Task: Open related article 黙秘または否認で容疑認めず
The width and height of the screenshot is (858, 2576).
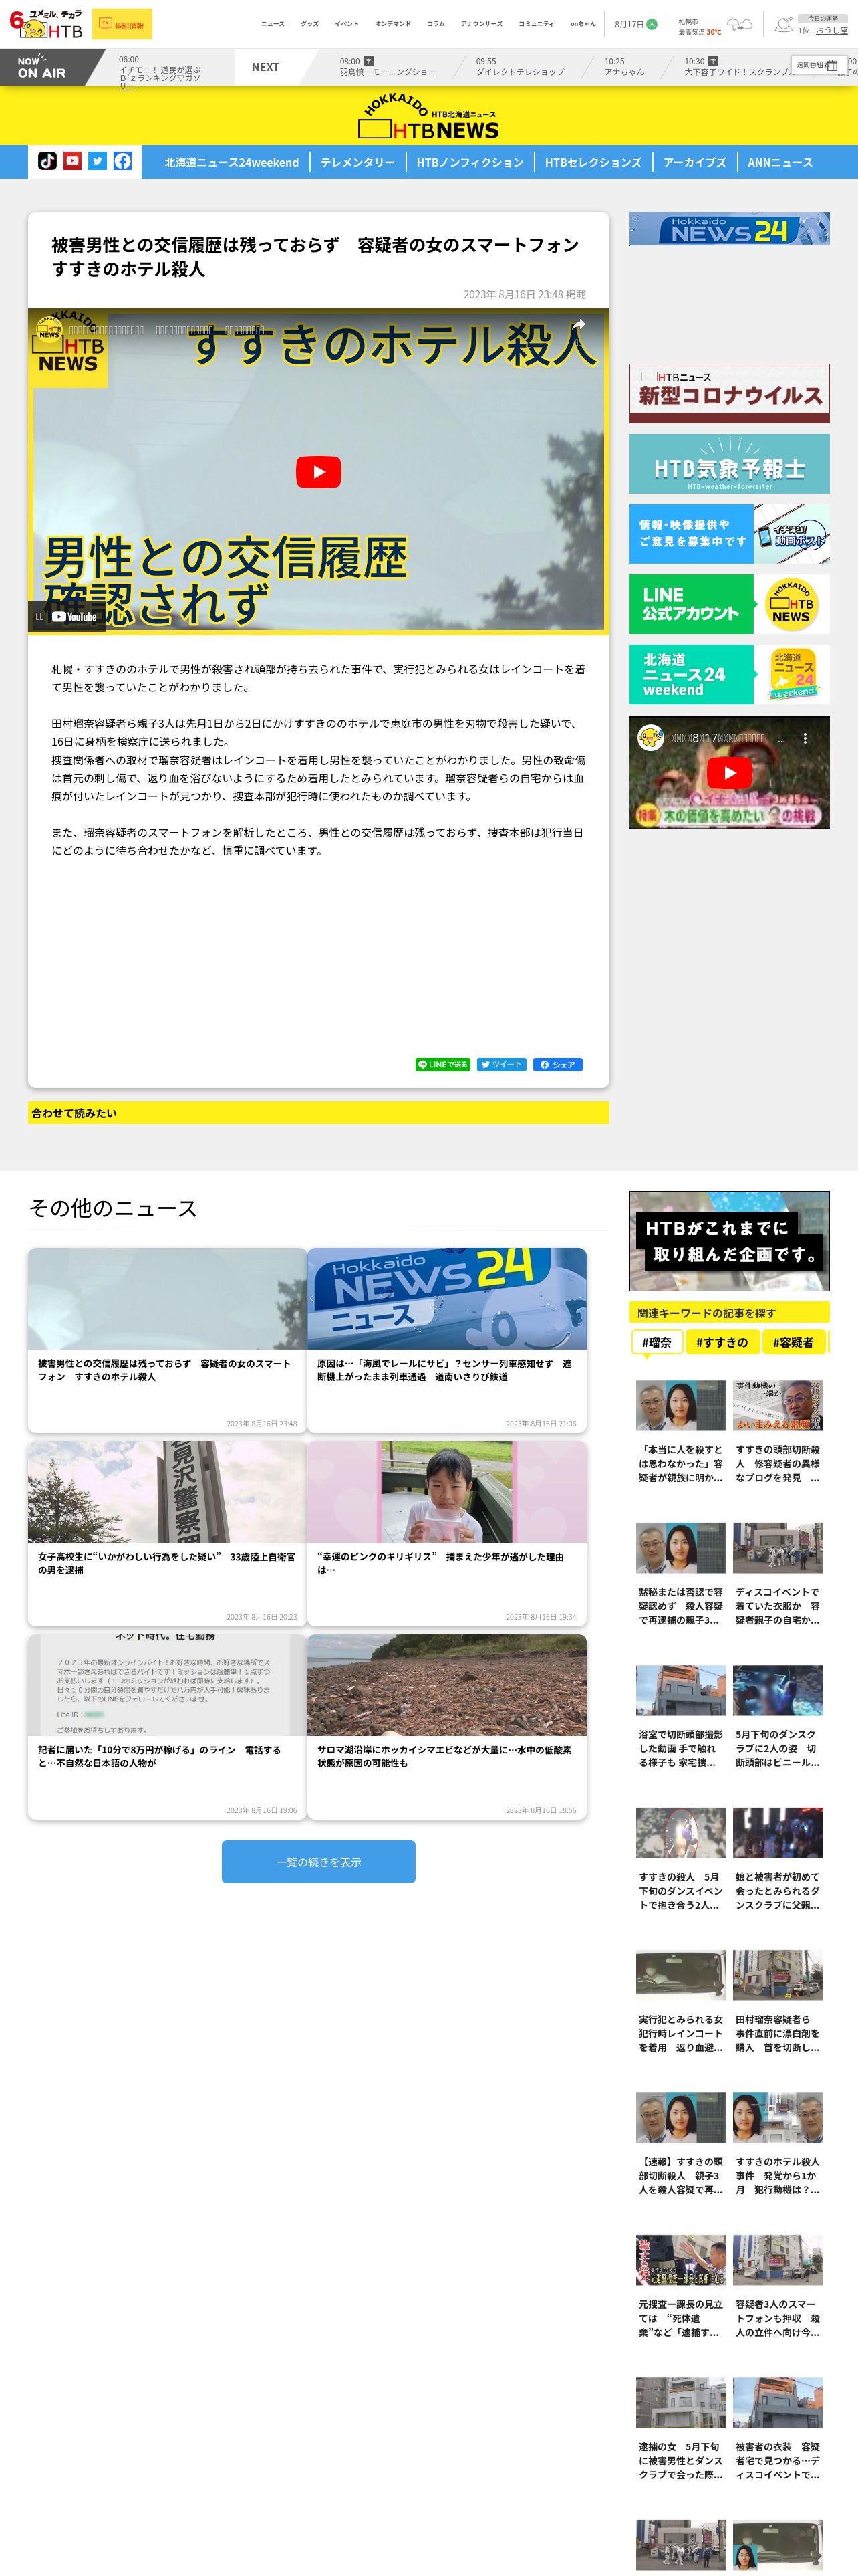Action: coord(681,1575)
